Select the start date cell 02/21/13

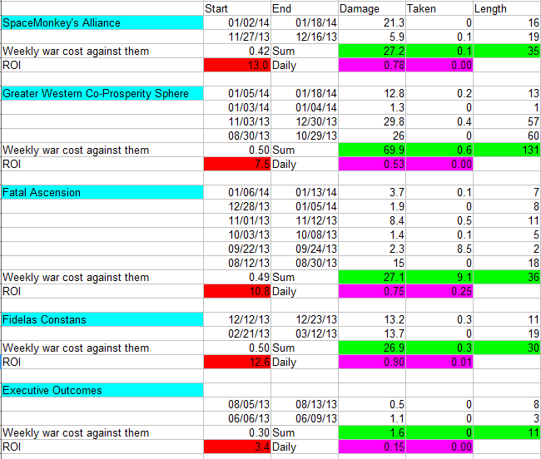[x=237, y=333]
